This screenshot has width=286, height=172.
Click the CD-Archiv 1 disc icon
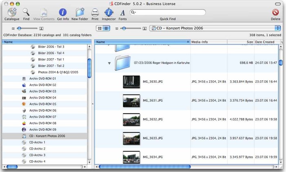coord(24,143)
